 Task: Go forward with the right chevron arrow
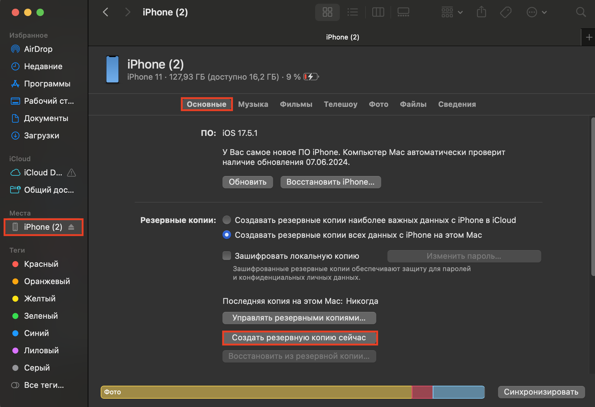tap(128, 12)
